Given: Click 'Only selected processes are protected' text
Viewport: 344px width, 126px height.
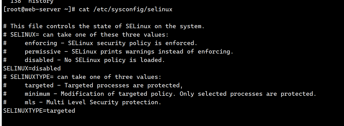Looking at the screenshot, I should point(248,94).
